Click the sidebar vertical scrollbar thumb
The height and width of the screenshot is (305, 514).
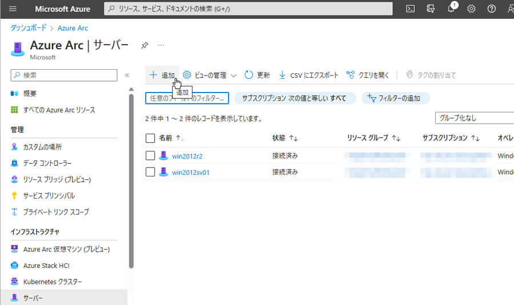click(x=131, y=182)
